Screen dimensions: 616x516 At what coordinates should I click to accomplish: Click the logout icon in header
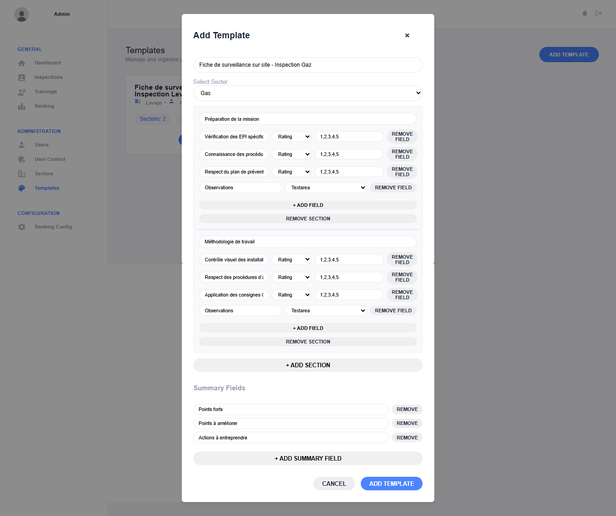point(598,14)
